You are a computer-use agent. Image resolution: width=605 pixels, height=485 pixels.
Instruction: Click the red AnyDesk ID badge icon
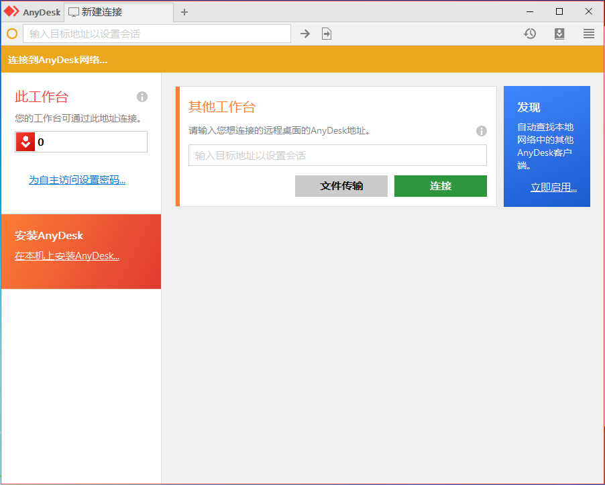click(25, 142)
